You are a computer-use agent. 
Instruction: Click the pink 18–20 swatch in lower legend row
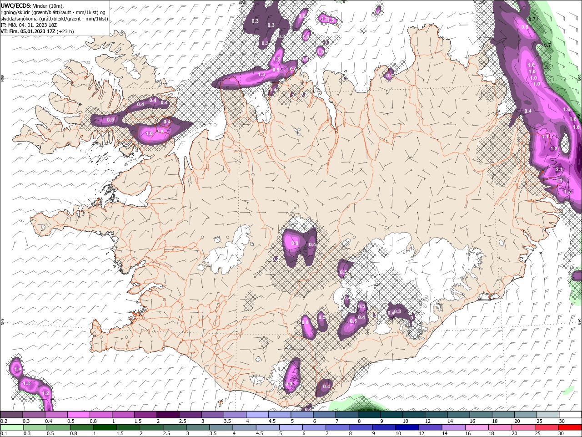pos(500,427)
